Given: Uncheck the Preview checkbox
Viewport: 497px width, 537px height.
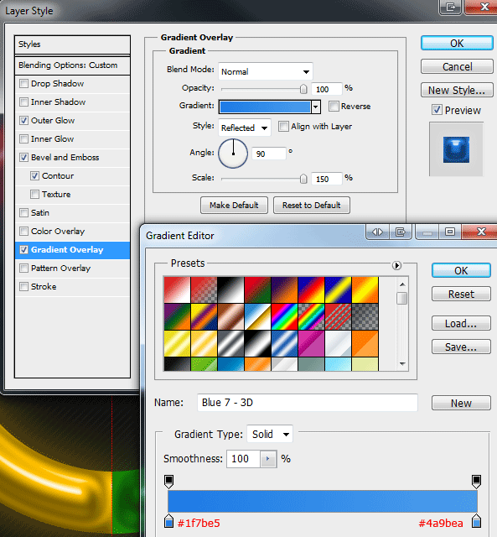Looking at the screenshot, I should point(437,110).
